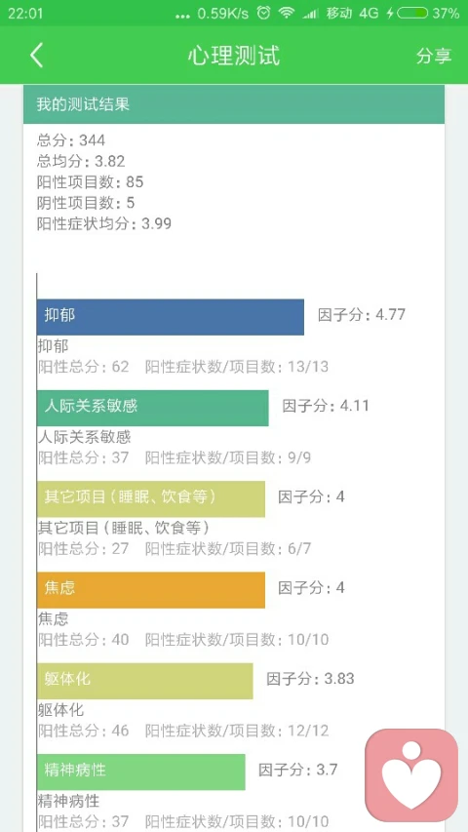Viewport: 468px width, 832px height.
Task: Tap the alarm clock status icon
Action: tap(263, 14)
